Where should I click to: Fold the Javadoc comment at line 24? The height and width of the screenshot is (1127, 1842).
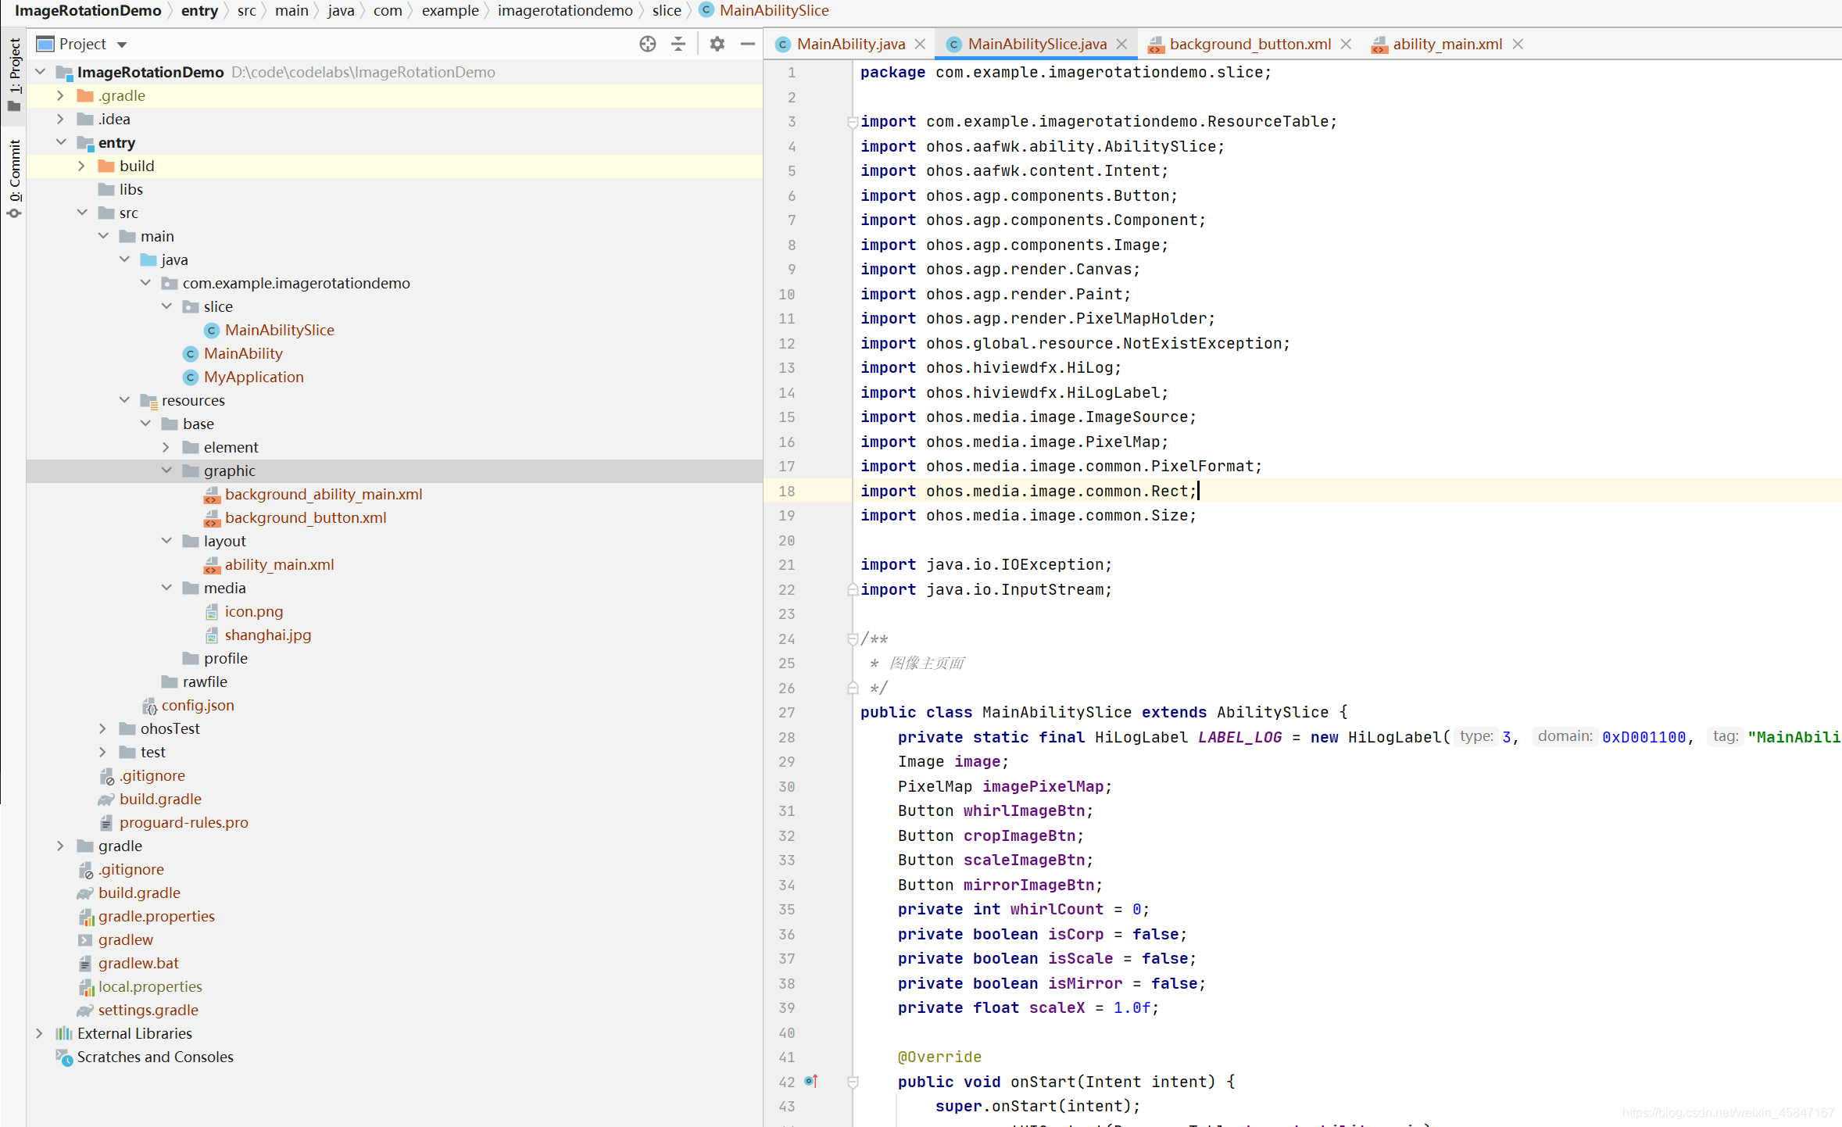pyautogui.click(x=853, y=639)
